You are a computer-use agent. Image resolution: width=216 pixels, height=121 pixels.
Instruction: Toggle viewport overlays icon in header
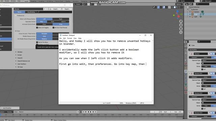click(164, 7)
